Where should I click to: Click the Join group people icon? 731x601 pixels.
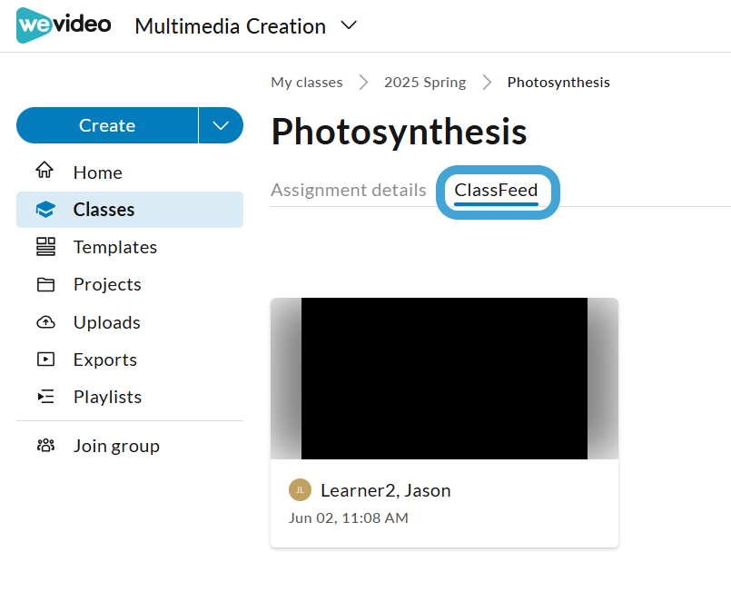coord(45,446)
